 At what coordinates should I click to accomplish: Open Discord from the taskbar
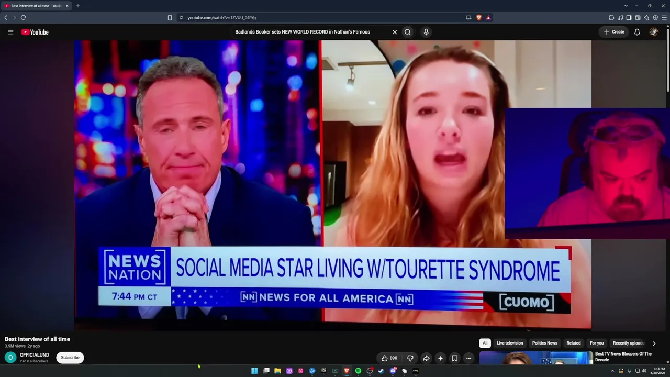click(393, 371)
